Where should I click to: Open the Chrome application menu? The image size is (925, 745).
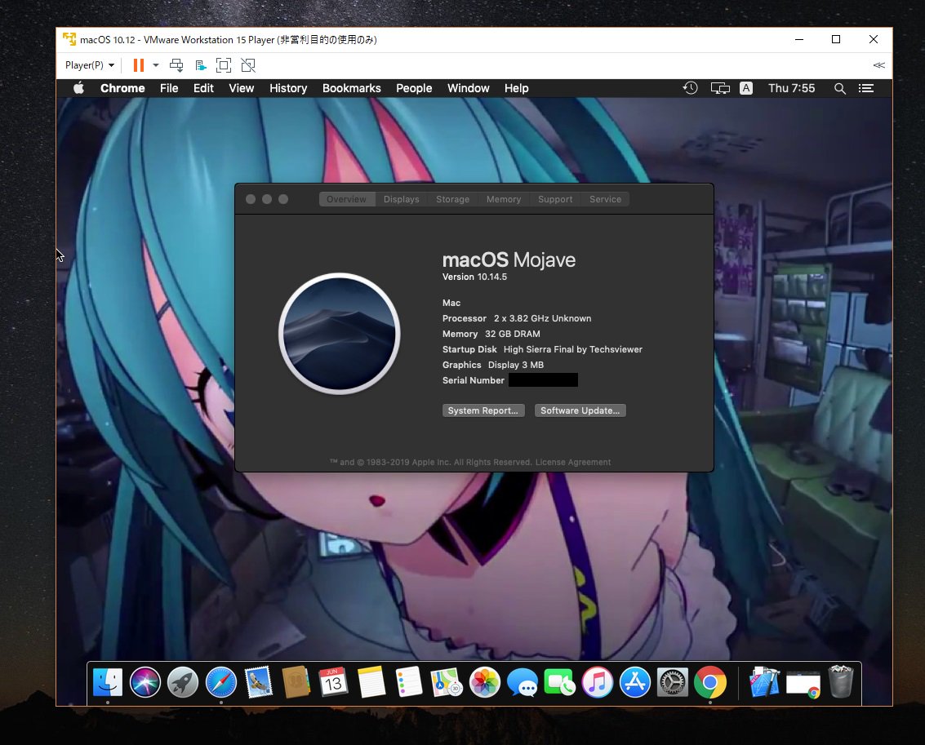coord(122,88)
